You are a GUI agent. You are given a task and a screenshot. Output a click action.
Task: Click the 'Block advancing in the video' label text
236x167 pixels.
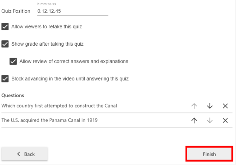(70, 79)
